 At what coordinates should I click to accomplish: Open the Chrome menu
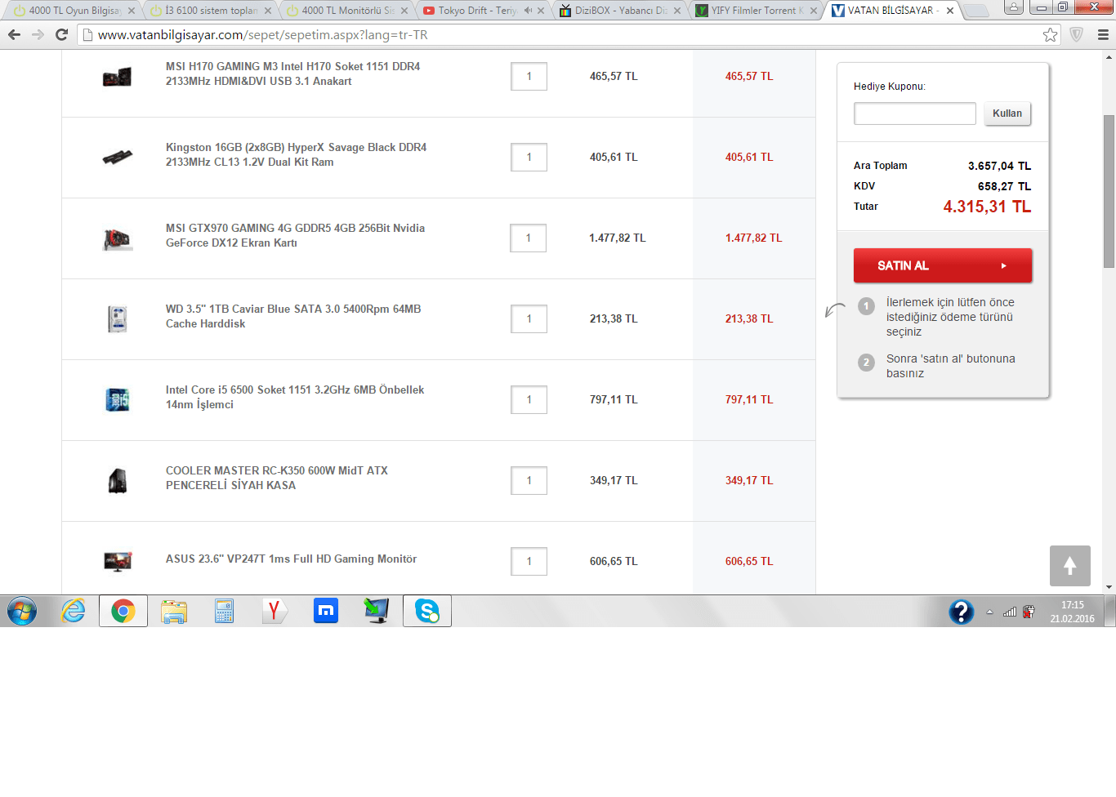(x=1103, y=35)
